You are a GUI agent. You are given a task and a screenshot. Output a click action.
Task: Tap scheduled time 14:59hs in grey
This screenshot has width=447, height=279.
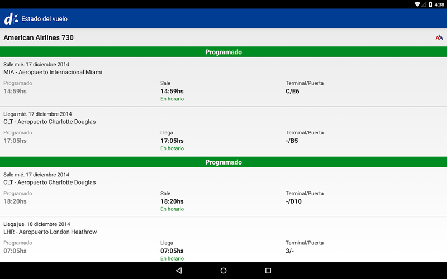click(15, 91)
